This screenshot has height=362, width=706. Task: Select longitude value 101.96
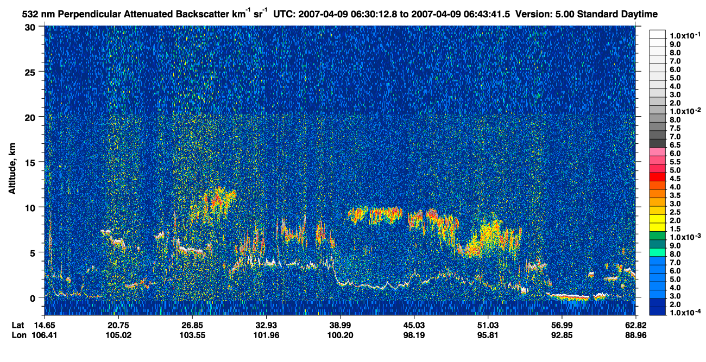click(266, 334)
